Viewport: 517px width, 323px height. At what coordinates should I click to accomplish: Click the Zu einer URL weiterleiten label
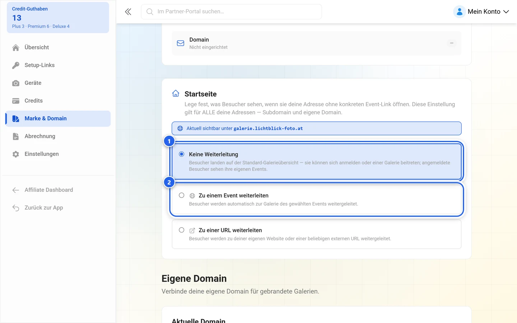230,230
